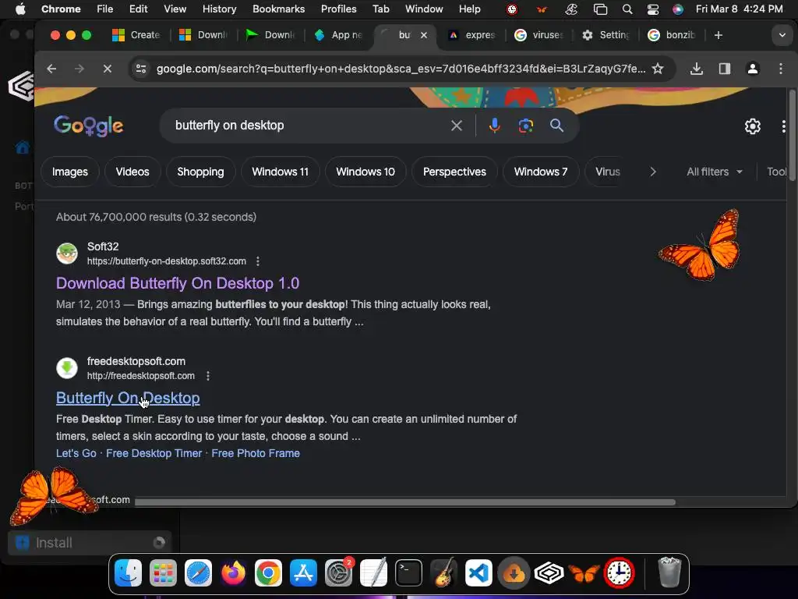798x599 pixels.
Task: Search by image with Google Lens
Action: click(x=526, y=126)
